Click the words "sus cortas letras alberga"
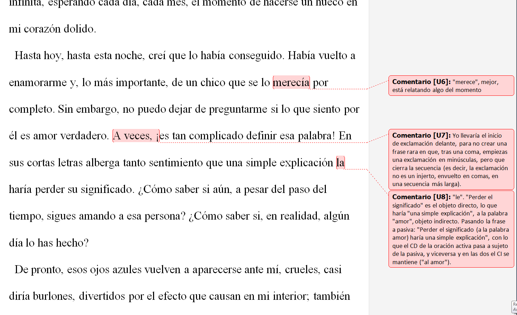The width and height of the screenshot is (517, 315). 64,163
